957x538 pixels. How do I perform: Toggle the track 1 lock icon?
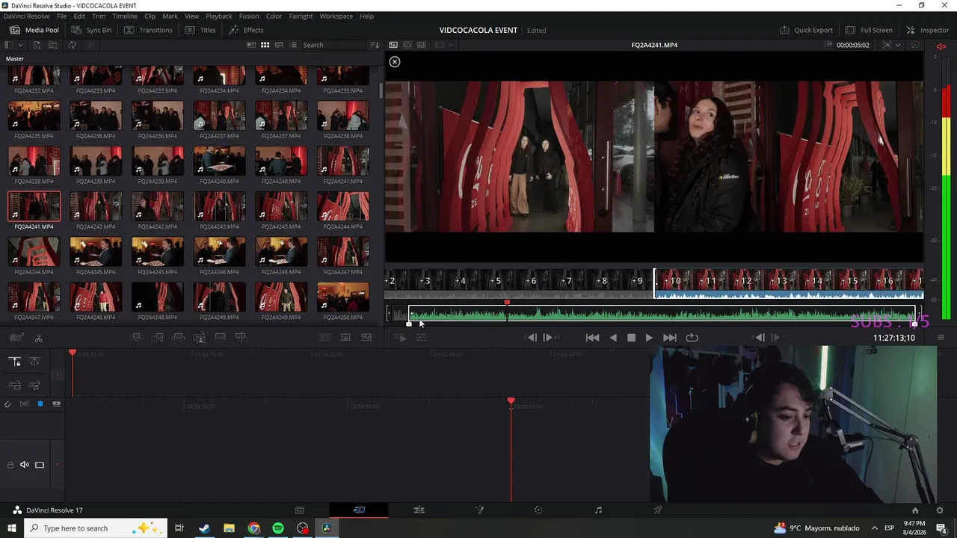(x=10, y=465)
